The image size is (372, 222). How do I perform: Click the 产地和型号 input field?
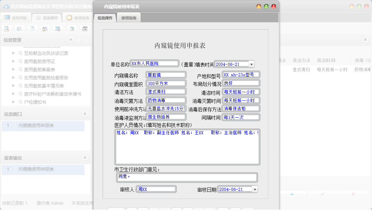[241, 75]
